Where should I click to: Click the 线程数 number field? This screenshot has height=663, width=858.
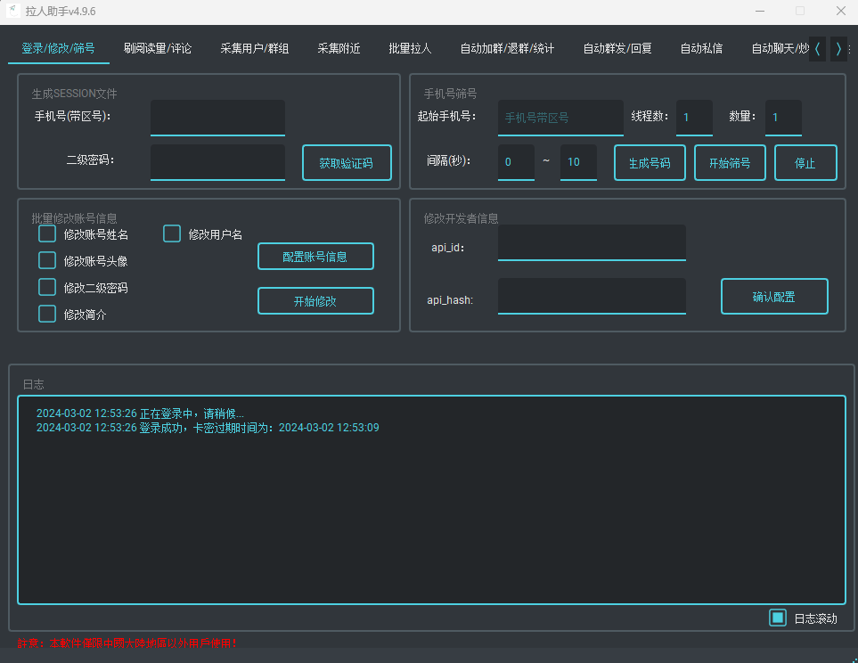[x=694, y=118]
